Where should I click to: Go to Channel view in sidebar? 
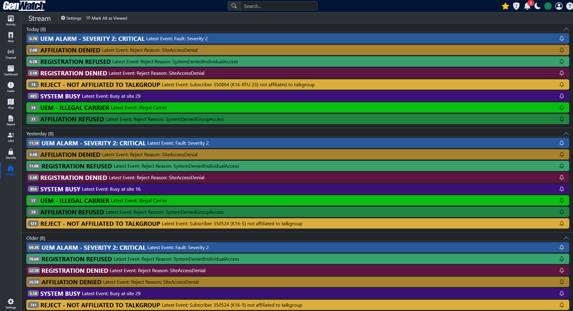[x=10, y=54]
